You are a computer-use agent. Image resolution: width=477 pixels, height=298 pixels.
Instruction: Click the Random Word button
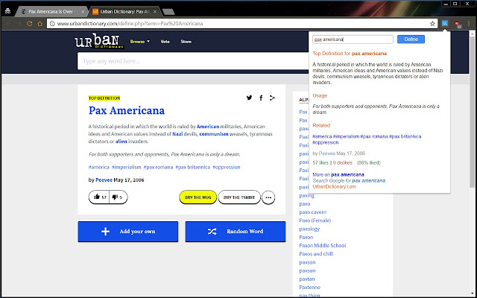point(236,232)
